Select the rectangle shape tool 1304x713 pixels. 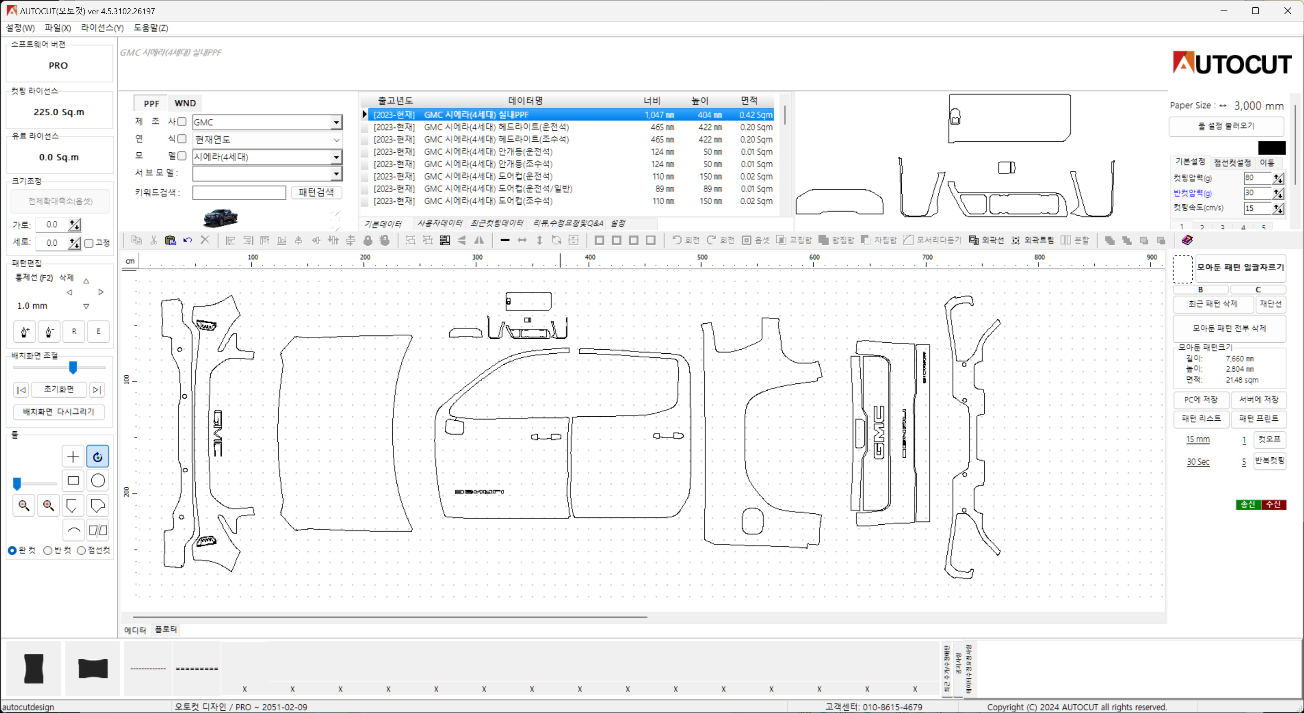pos(73,481)
